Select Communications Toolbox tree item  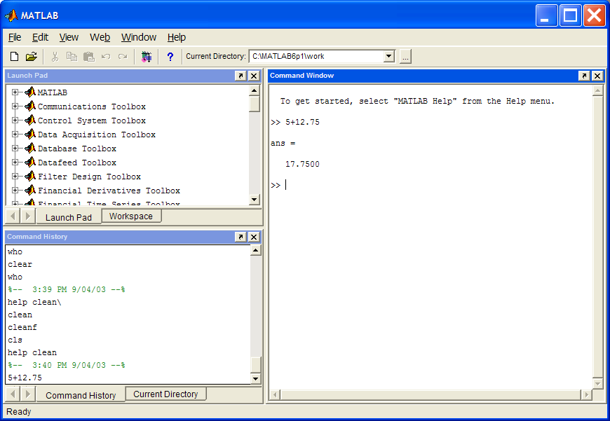(x=91, y=106)
